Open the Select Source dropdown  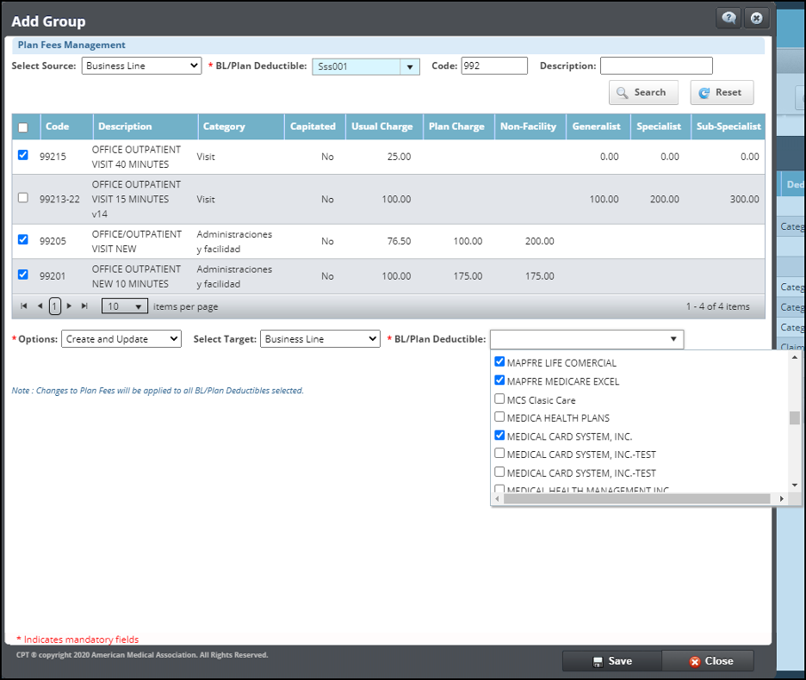click(x=141, y=66)
